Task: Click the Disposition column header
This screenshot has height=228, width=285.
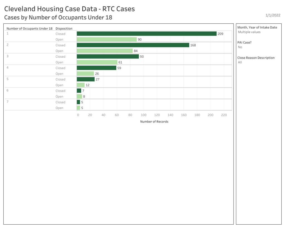Action: (x=64, y=28)
